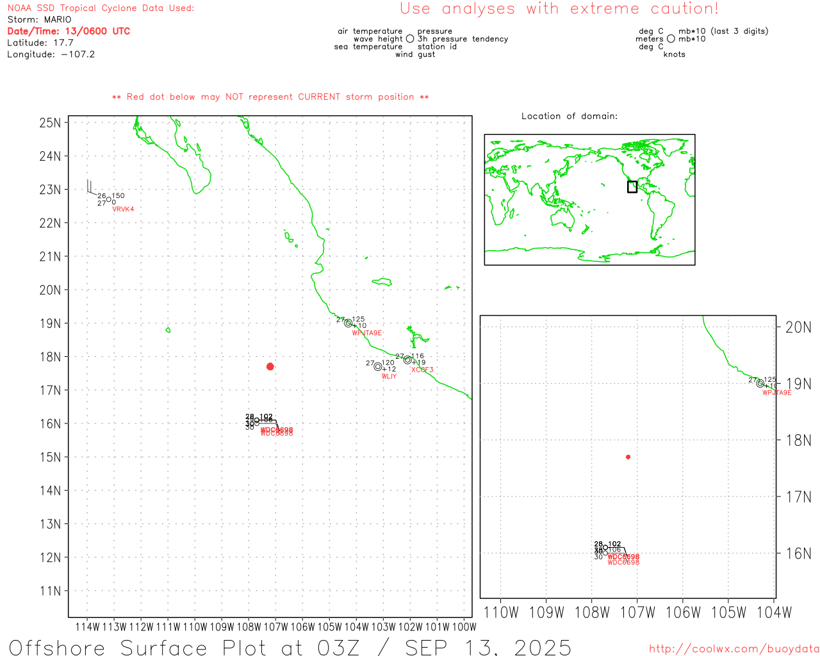Click the 'Date/Time: 13/0600 UTC' text
This screenshot has height=656, width=820.
tap(69, 31)
